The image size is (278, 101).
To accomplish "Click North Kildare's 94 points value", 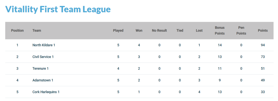I will [x=263, y=45].
